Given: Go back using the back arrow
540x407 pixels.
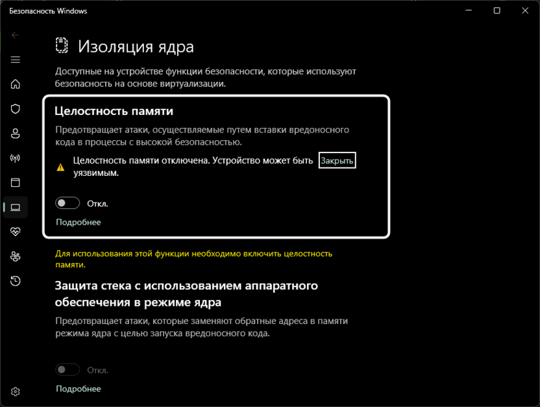Looking at the screenshot, I should pos(15,35).
